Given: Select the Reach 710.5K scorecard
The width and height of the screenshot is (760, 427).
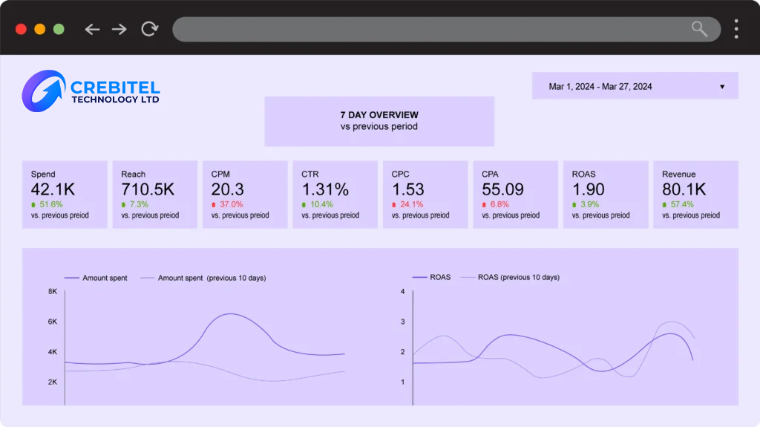Looking at the screenshot, I should [x=154, y=195].
